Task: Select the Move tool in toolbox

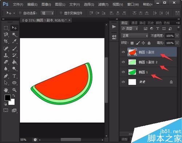Action: pyautogui.click(x=14, y=28)
